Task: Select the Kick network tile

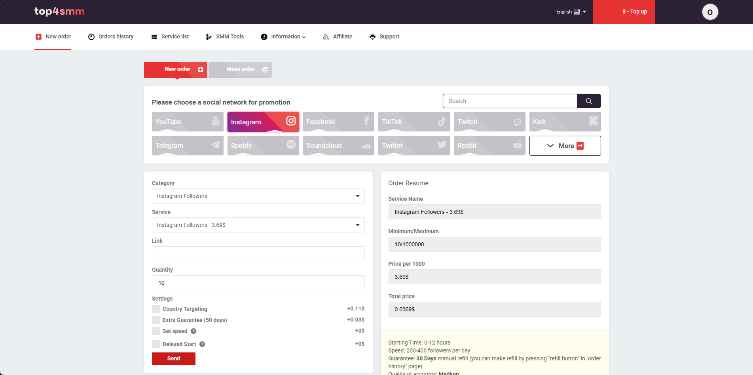Action: click(x=565, y=122)
